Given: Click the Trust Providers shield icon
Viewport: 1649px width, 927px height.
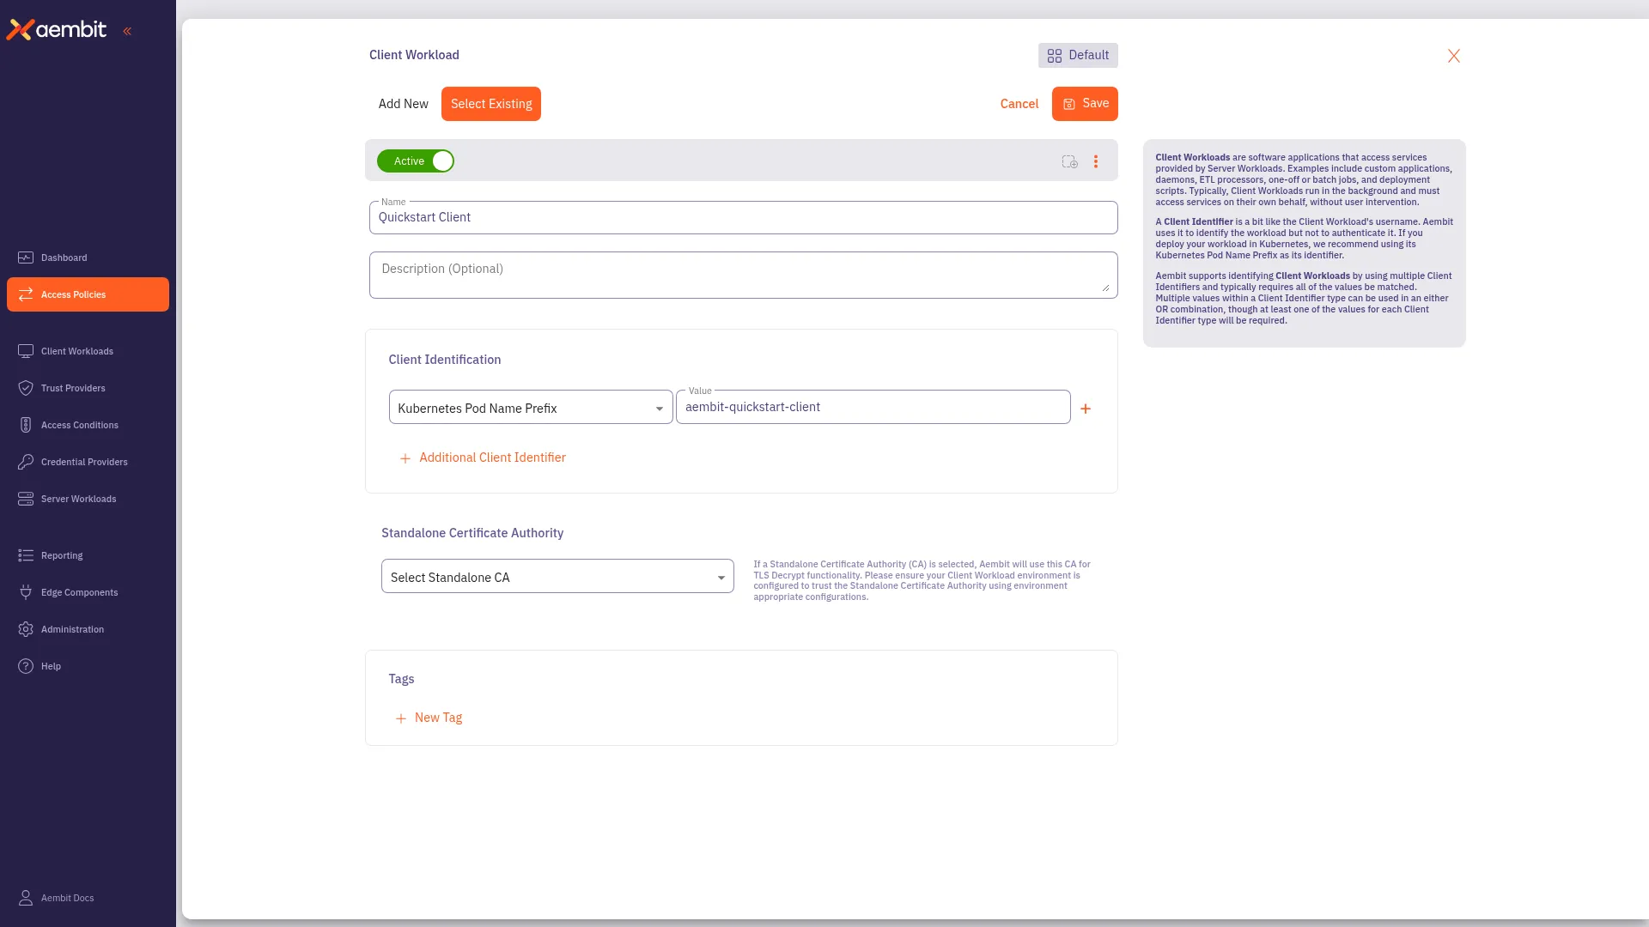Looking at the screenshot, I should pos(26,388).
